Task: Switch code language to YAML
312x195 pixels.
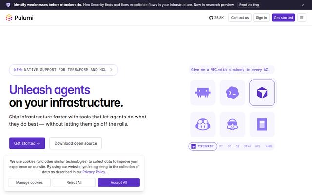Action: 269,146
